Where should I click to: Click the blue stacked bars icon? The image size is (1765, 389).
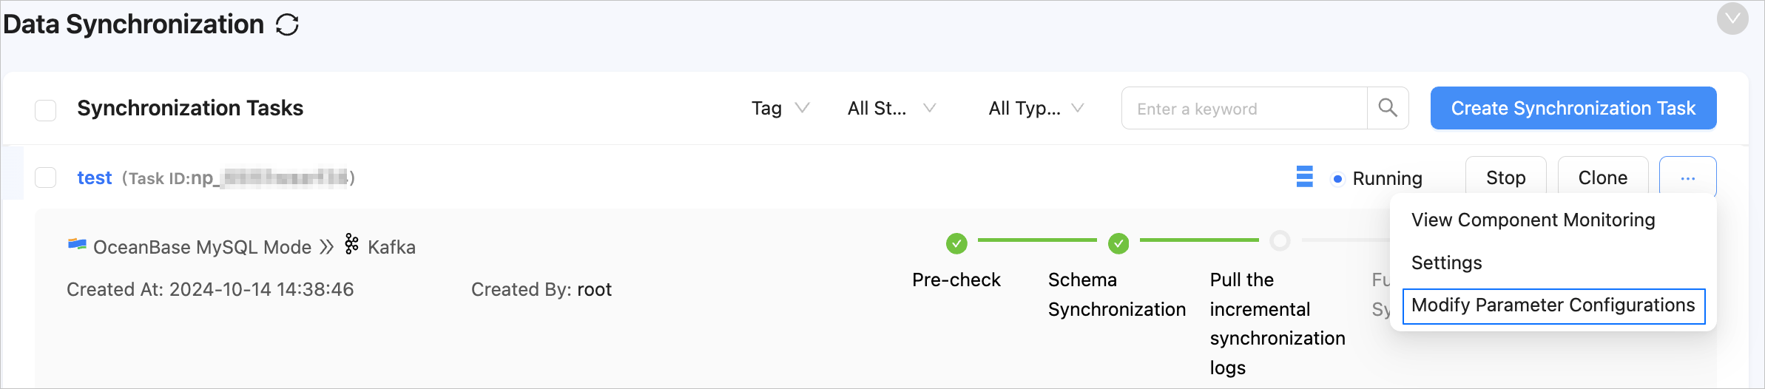point(1305,177)
